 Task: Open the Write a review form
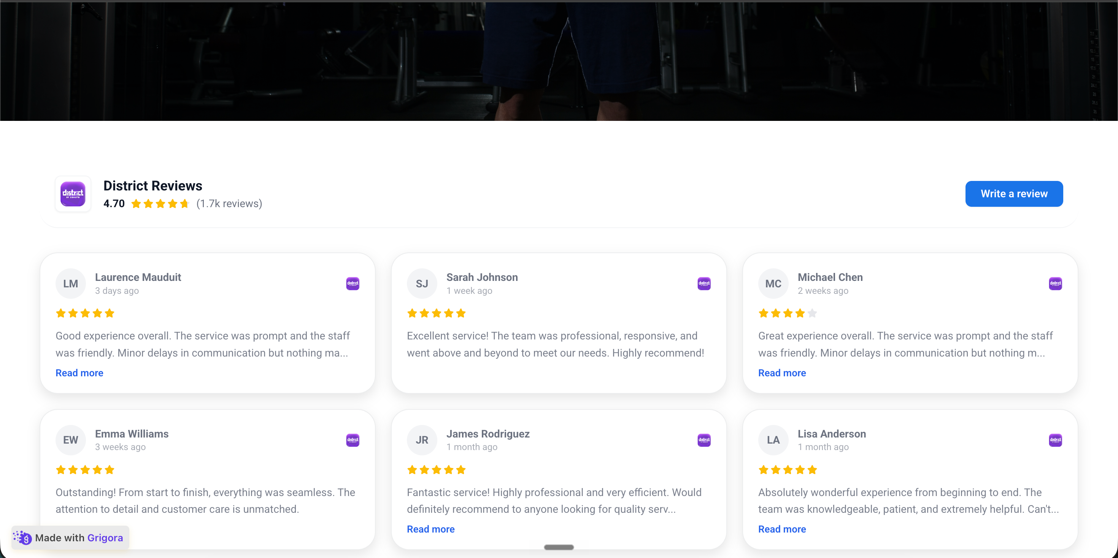1014,194
